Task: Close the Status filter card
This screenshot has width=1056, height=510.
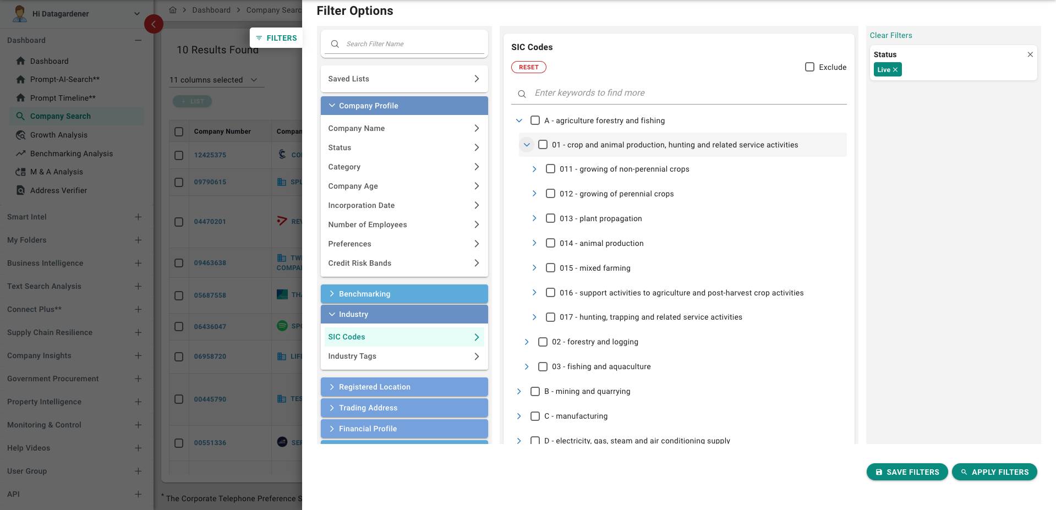Action: (1030, 54)
